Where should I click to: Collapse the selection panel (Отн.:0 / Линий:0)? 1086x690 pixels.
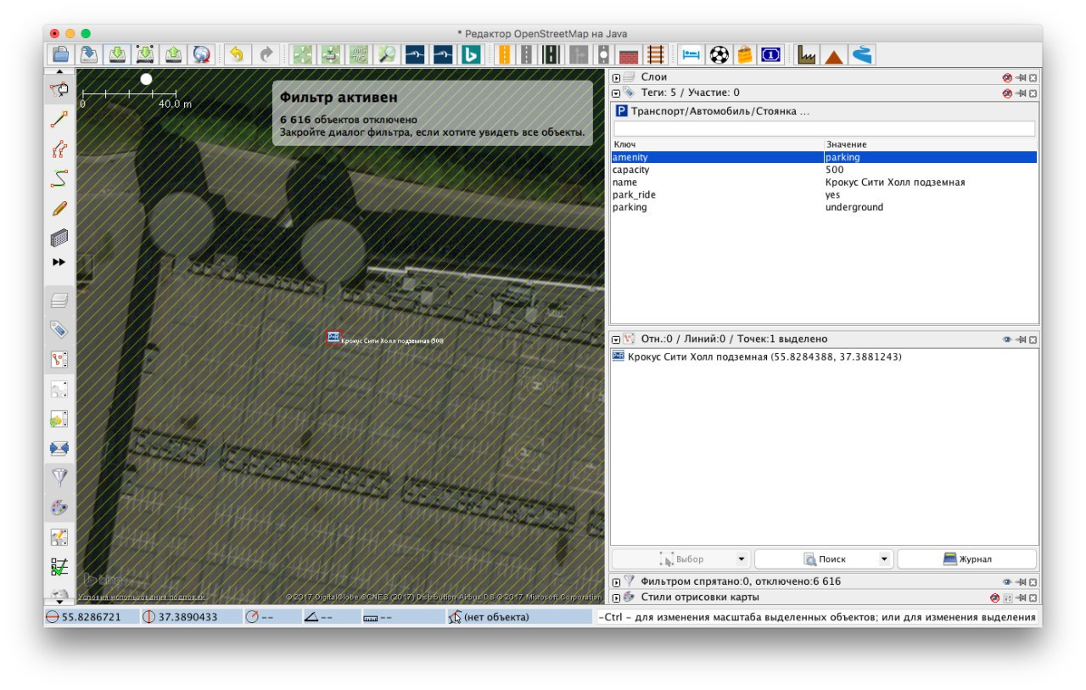tap(617, 339)
